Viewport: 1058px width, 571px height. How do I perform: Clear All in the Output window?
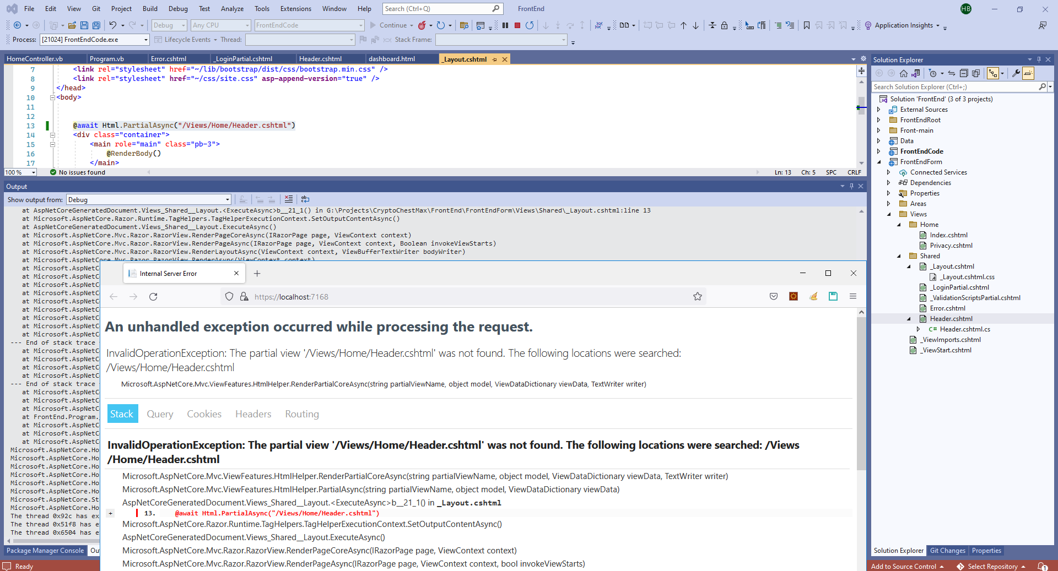pyautogui.click(x=289, y=199)
